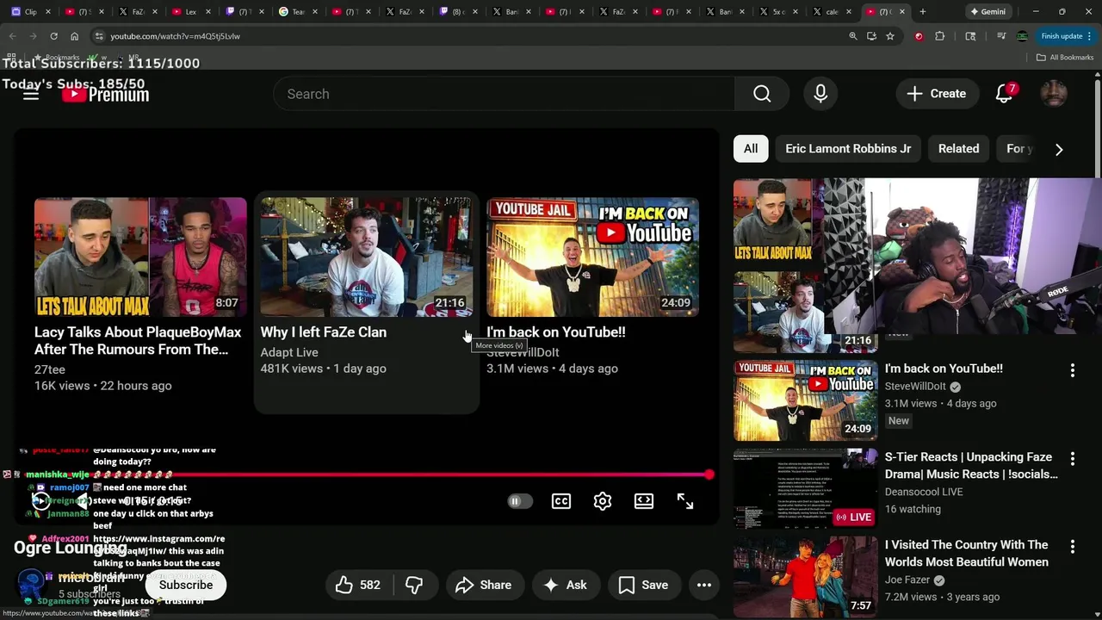Open Chrome three-dot menu

pos(1091,36)
